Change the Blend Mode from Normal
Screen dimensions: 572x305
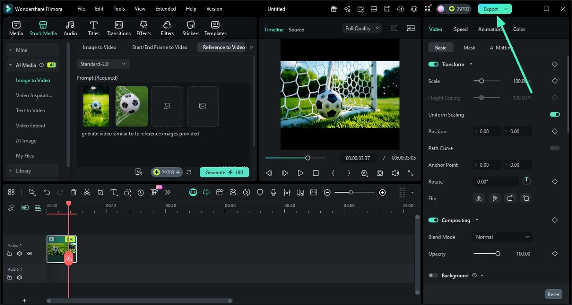point(502,237)
